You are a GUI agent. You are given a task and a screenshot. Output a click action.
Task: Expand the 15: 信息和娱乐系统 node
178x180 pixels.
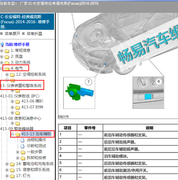[7, 170]
